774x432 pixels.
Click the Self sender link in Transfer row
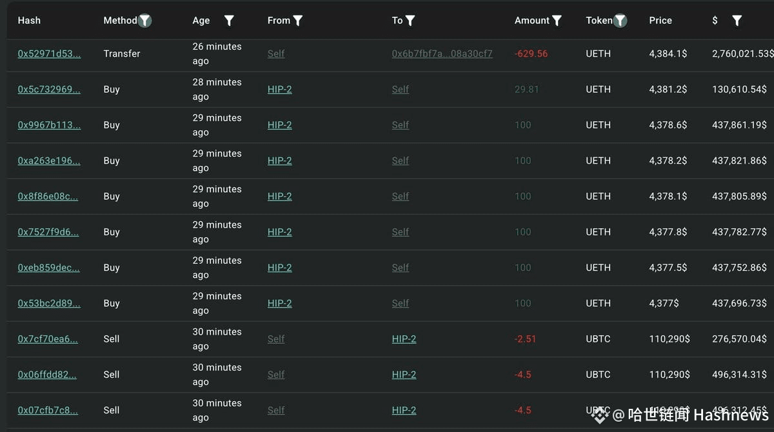pyautogui.click(x=276, y=54)
